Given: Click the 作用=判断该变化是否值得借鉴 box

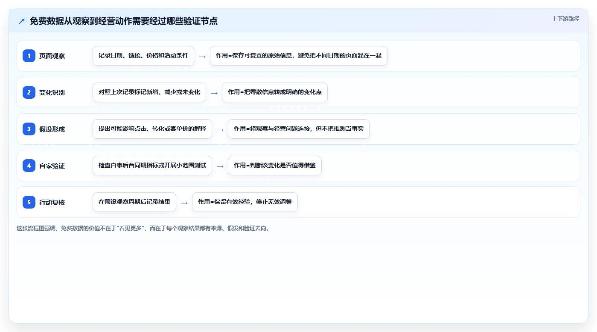Looking at the screenshot, I should (275, 166).
